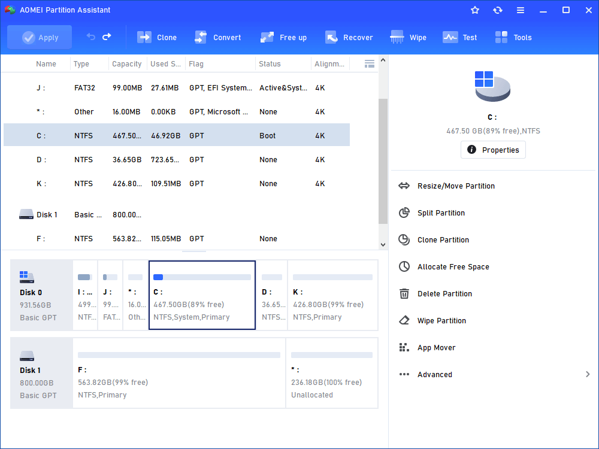Click the column list view settings icon
Image resolution: width=599 pixels, height=449 pixels.
tap(370, 64)
